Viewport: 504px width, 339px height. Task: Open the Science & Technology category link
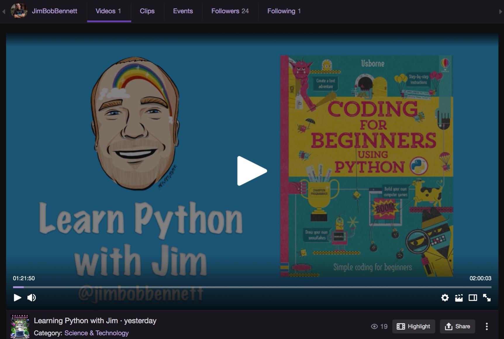tap(96, 333)
